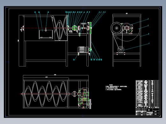Click the parts list table
Screen dimensions: 166x124
(x=147, y=93)
